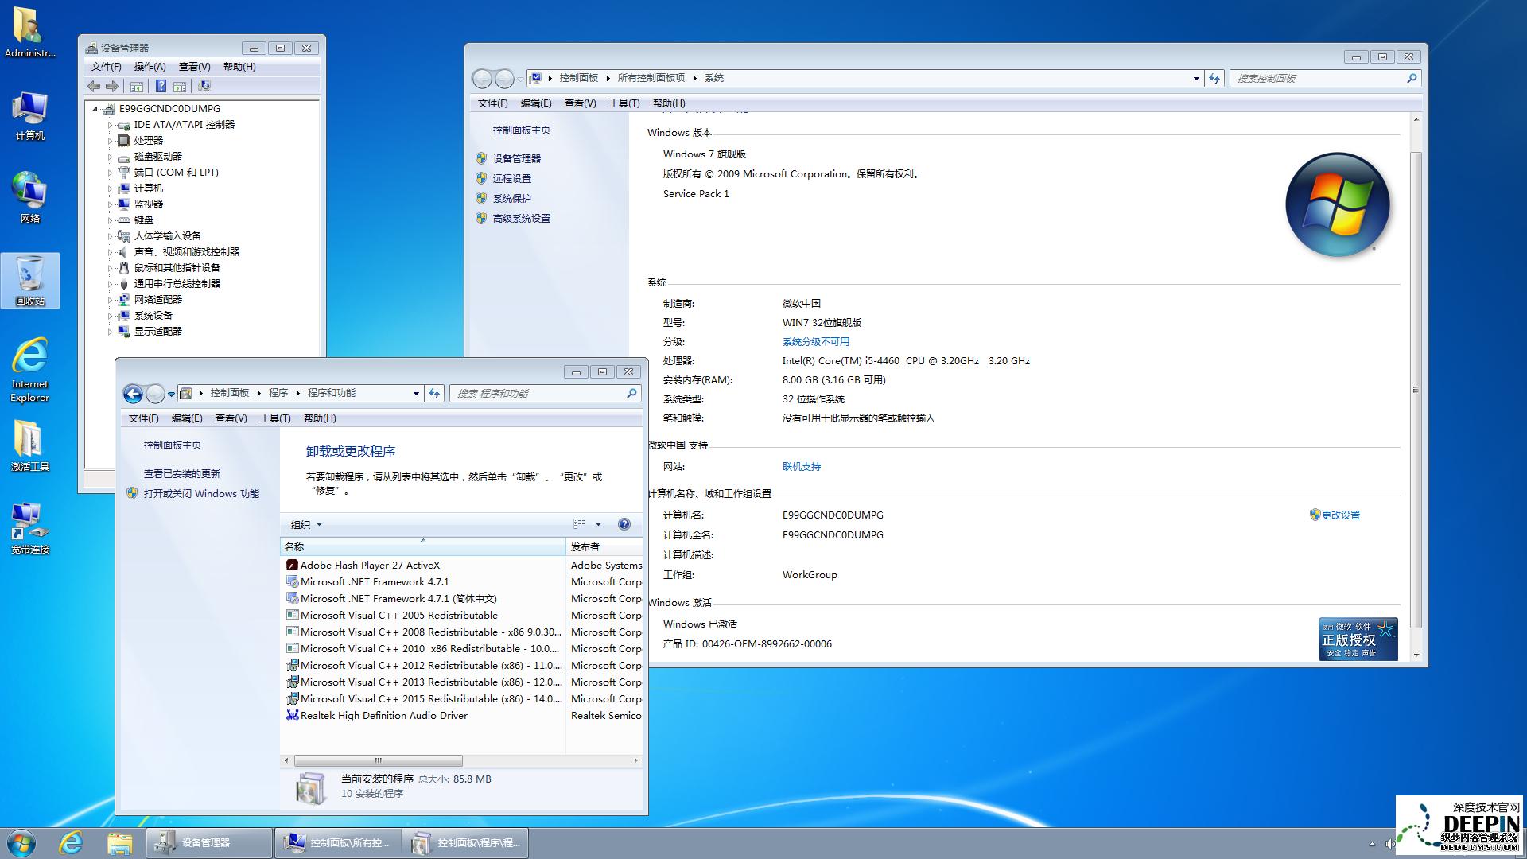Open the 工具(T) menu in 程序和功能 window
The width and height of the screenshot is (1527, 859).
(274, 418)
